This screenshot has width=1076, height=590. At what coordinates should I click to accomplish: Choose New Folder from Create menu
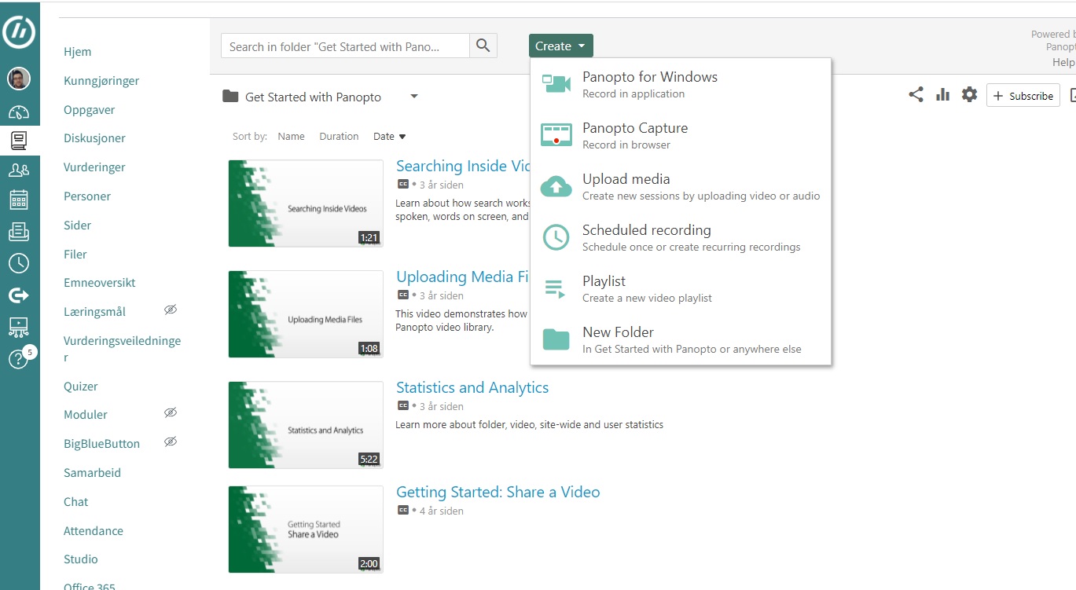click(681, 339)
